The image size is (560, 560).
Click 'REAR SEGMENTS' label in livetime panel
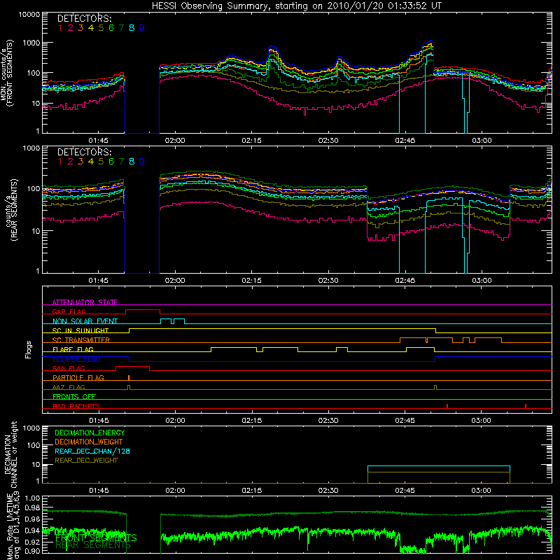point(93,545)
